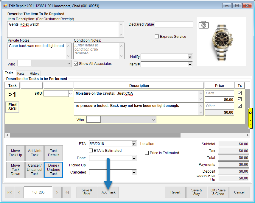Switch to the Parts tab

click(21, 74)
